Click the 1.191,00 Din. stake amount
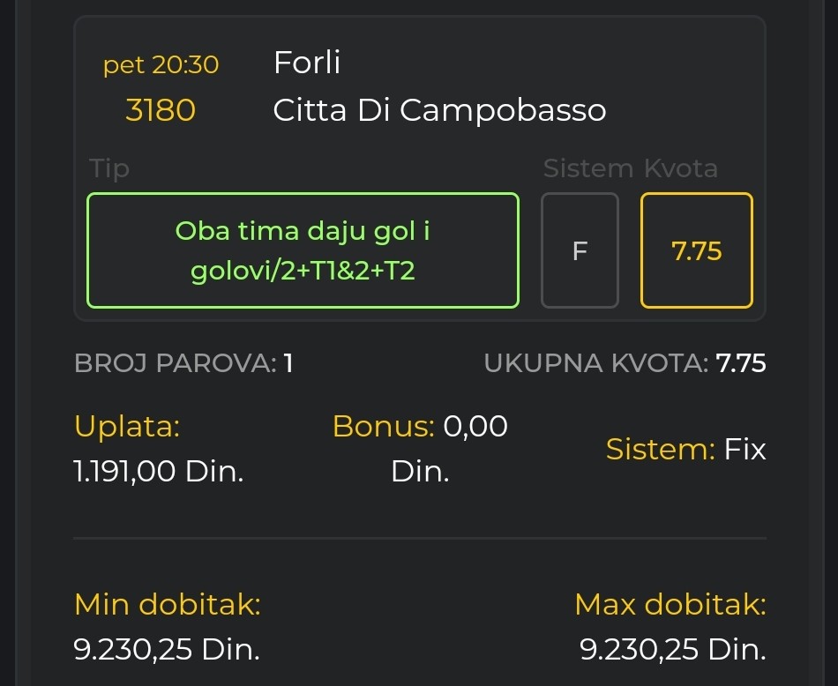 [x=159, y=471]
